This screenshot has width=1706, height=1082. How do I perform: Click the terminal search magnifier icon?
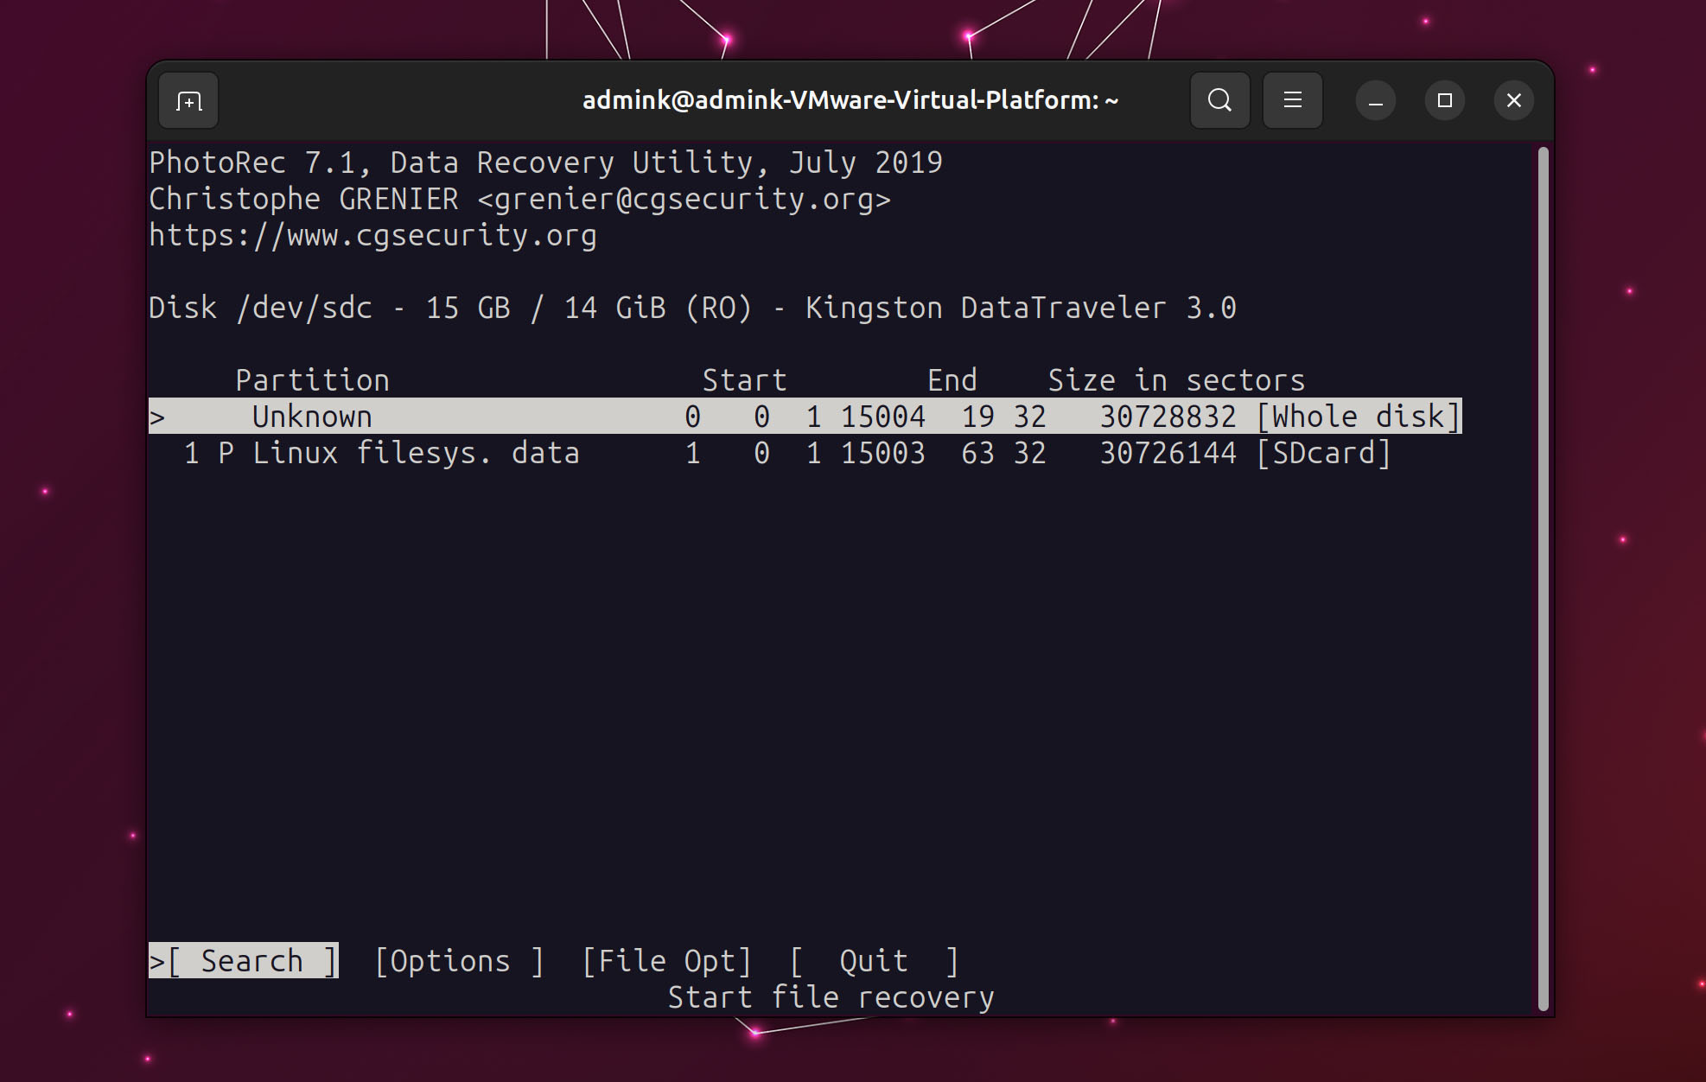(1219, 100)
